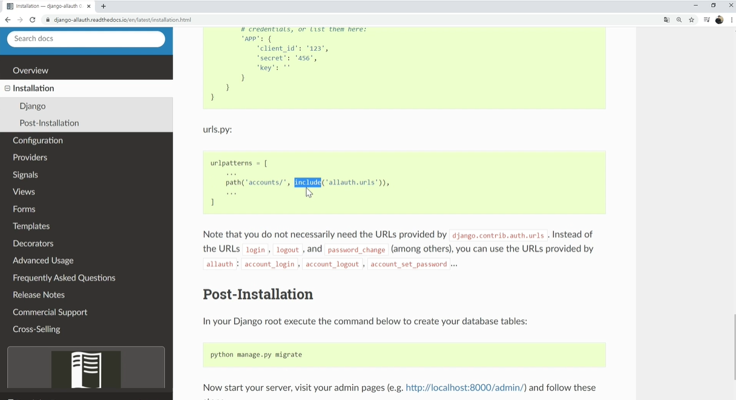Viewport: 736px width, 400px height.
Task: Click the logout inline code
Action: [x=287, y=249]
